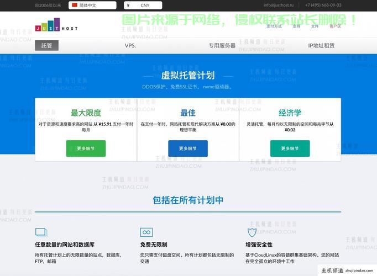
Task: Open the 简体中文 language dropdown
Action: tap(92, 5)
